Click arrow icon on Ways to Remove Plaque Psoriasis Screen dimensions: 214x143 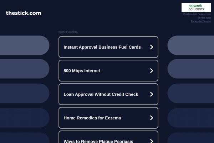pyautogui.click(x=152, y=141)
